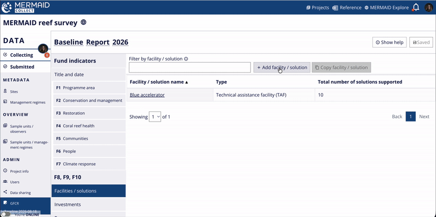Open the Projects link in the header
Image resolution: width=436 pixels, height=217 pixels.
coord(317,8)
